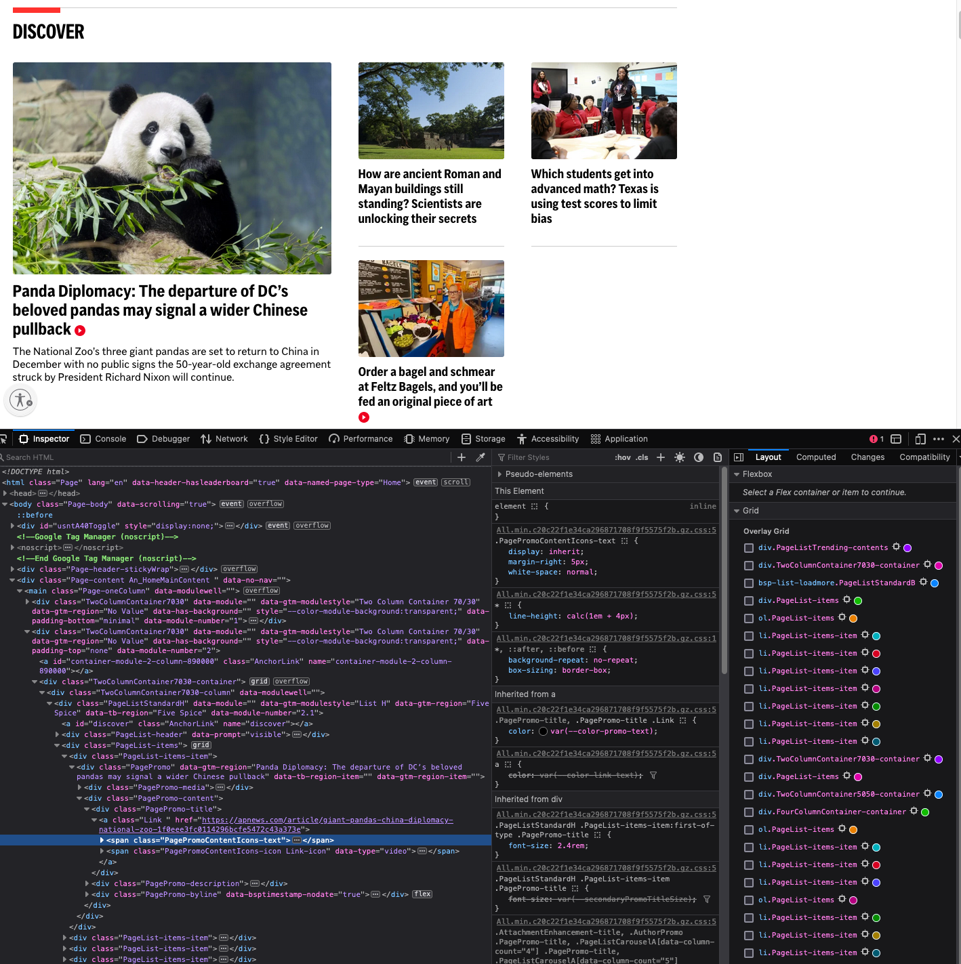Image resolution: width=961 pixels, height=964 pixels.
Task: Toggle div.FourColumnContainer-container grid overlay checkbox
Action: [x=749, y=812]
